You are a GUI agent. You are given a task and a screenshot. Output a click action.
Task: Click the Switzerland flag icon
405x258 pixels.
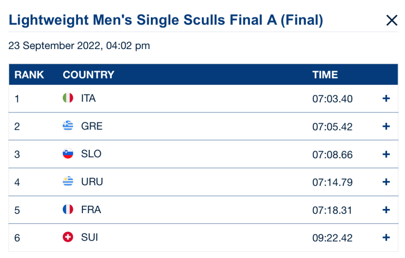pos(67,238)
